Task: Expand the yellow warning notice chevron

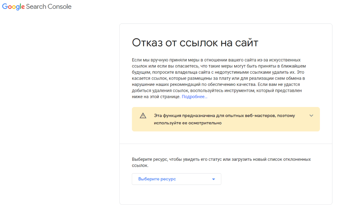Action: tap(311, 116)
